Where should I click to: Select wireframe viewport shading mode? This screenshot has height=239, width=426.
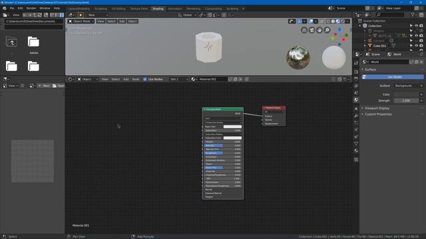[x=328, y=21]
